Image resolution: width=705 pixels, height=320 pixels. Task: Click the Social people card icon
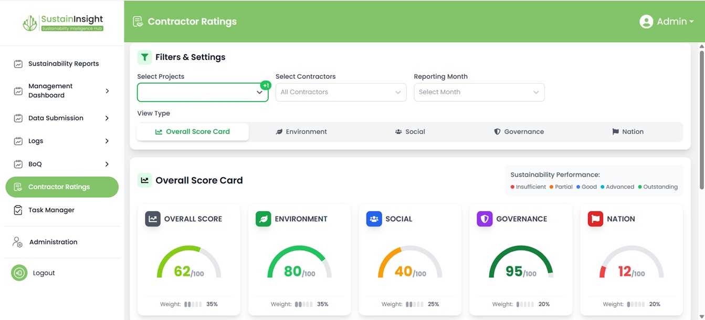(x=374, y=219)
